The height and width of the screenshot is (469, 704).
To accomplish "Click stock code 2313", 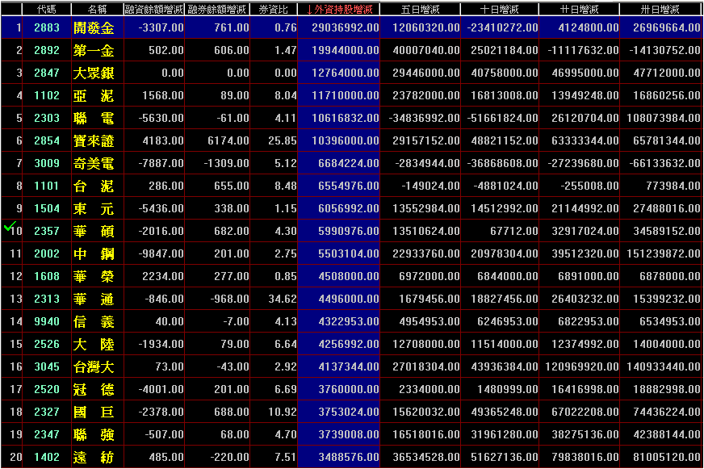I will 47,299.
